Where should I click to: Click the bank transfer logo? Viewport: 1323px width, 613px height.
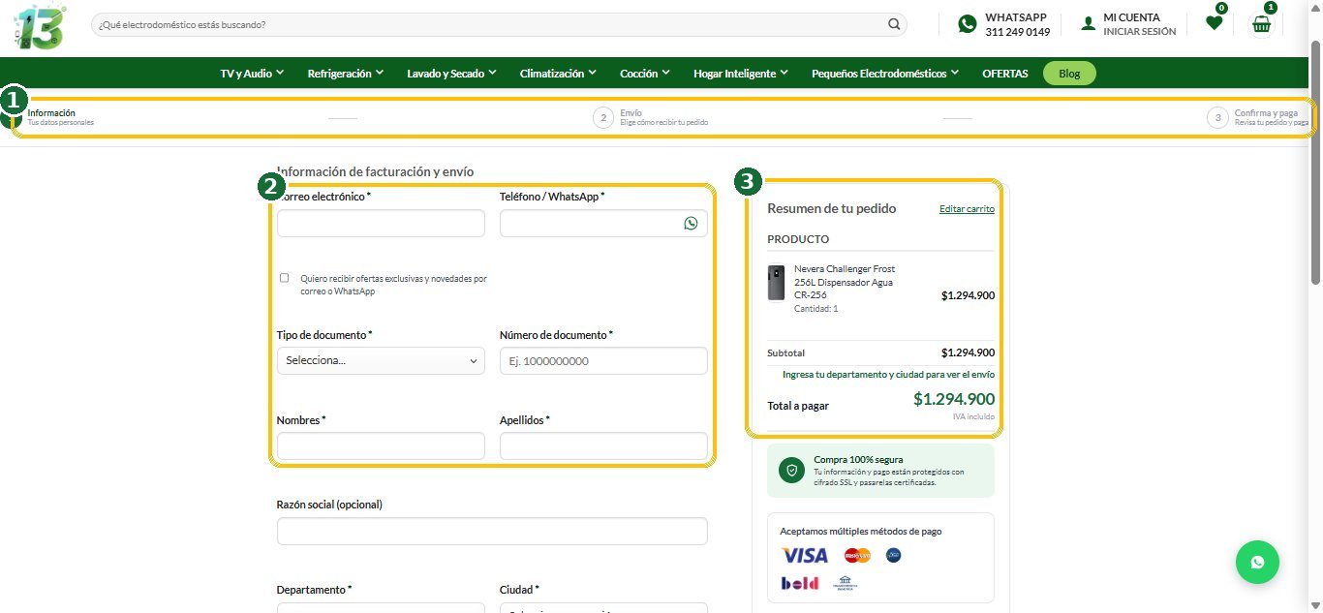click(x=845, y=583)
